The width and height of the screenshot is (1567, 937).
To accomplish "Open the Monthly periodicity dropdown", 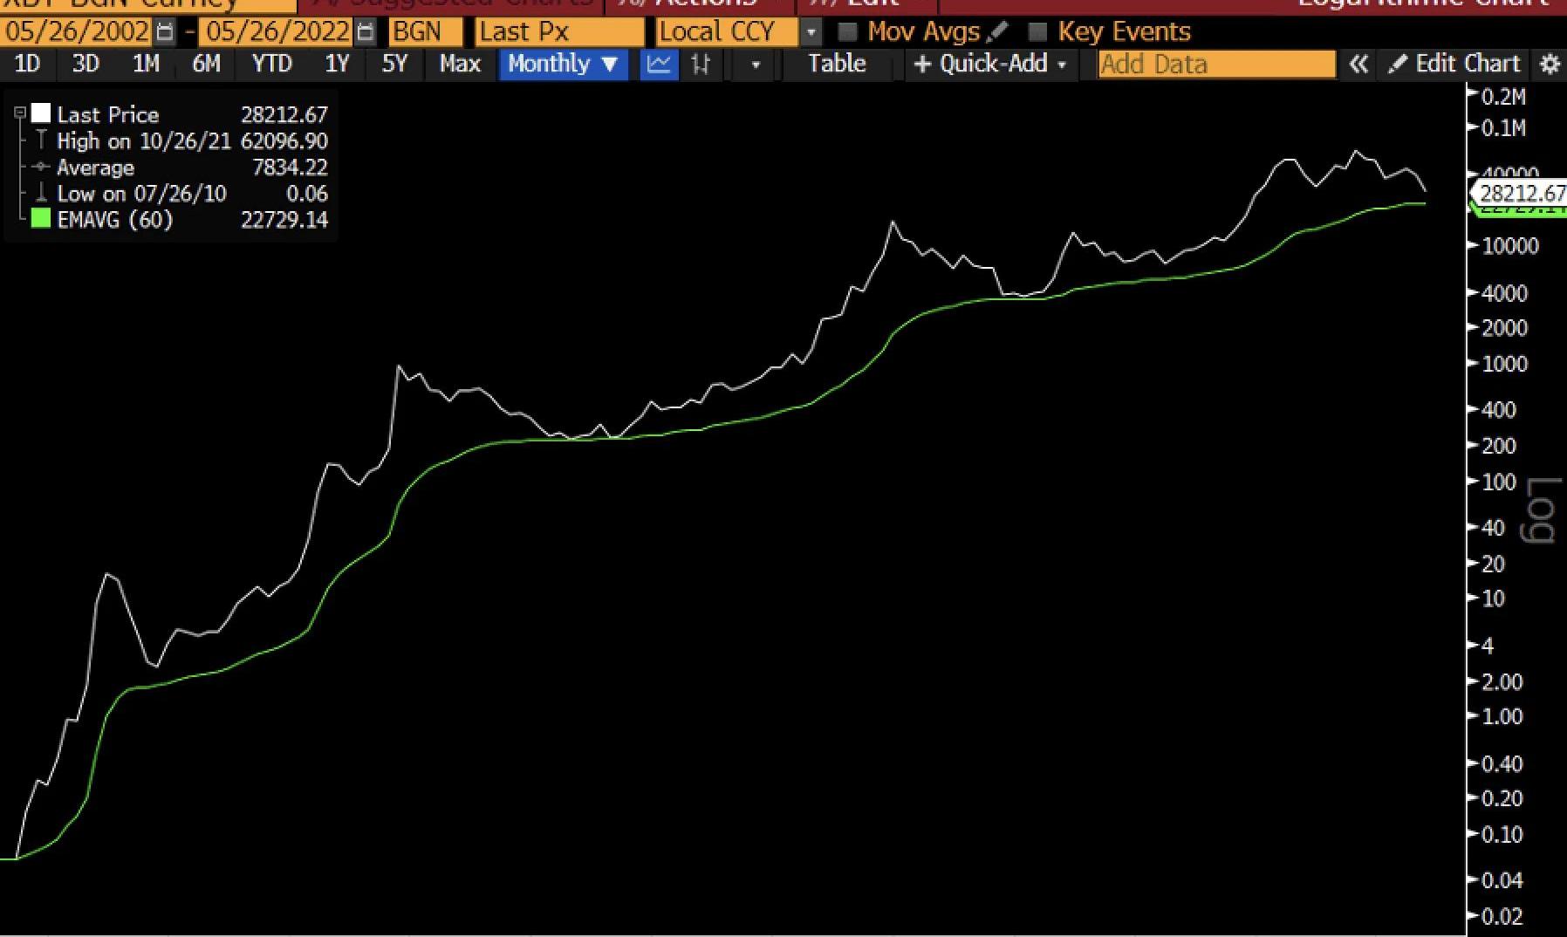I will (x=563, y=65).
